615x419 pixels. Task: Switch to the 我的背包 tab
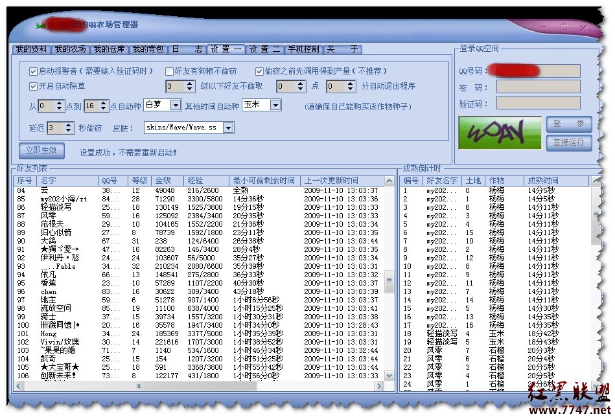tap(148, 49)
